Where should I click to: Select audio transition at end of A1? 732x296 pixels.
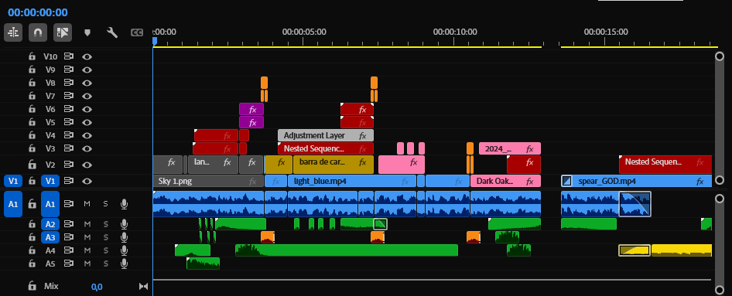pos(635,204)
